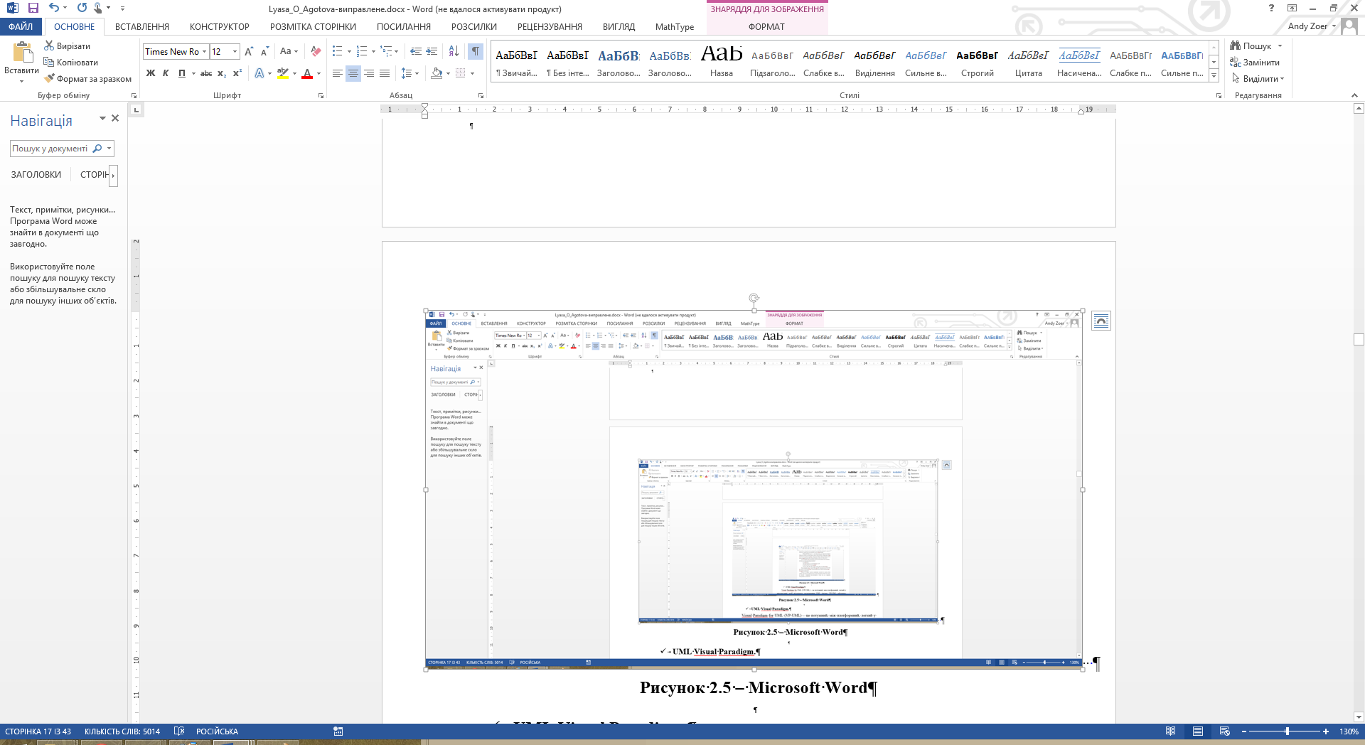Image resolution: width=1365 pixels, height=745 pixels.
Task: Click the Paste (Вставити) clipboard icon
Action: pos(22,53)
